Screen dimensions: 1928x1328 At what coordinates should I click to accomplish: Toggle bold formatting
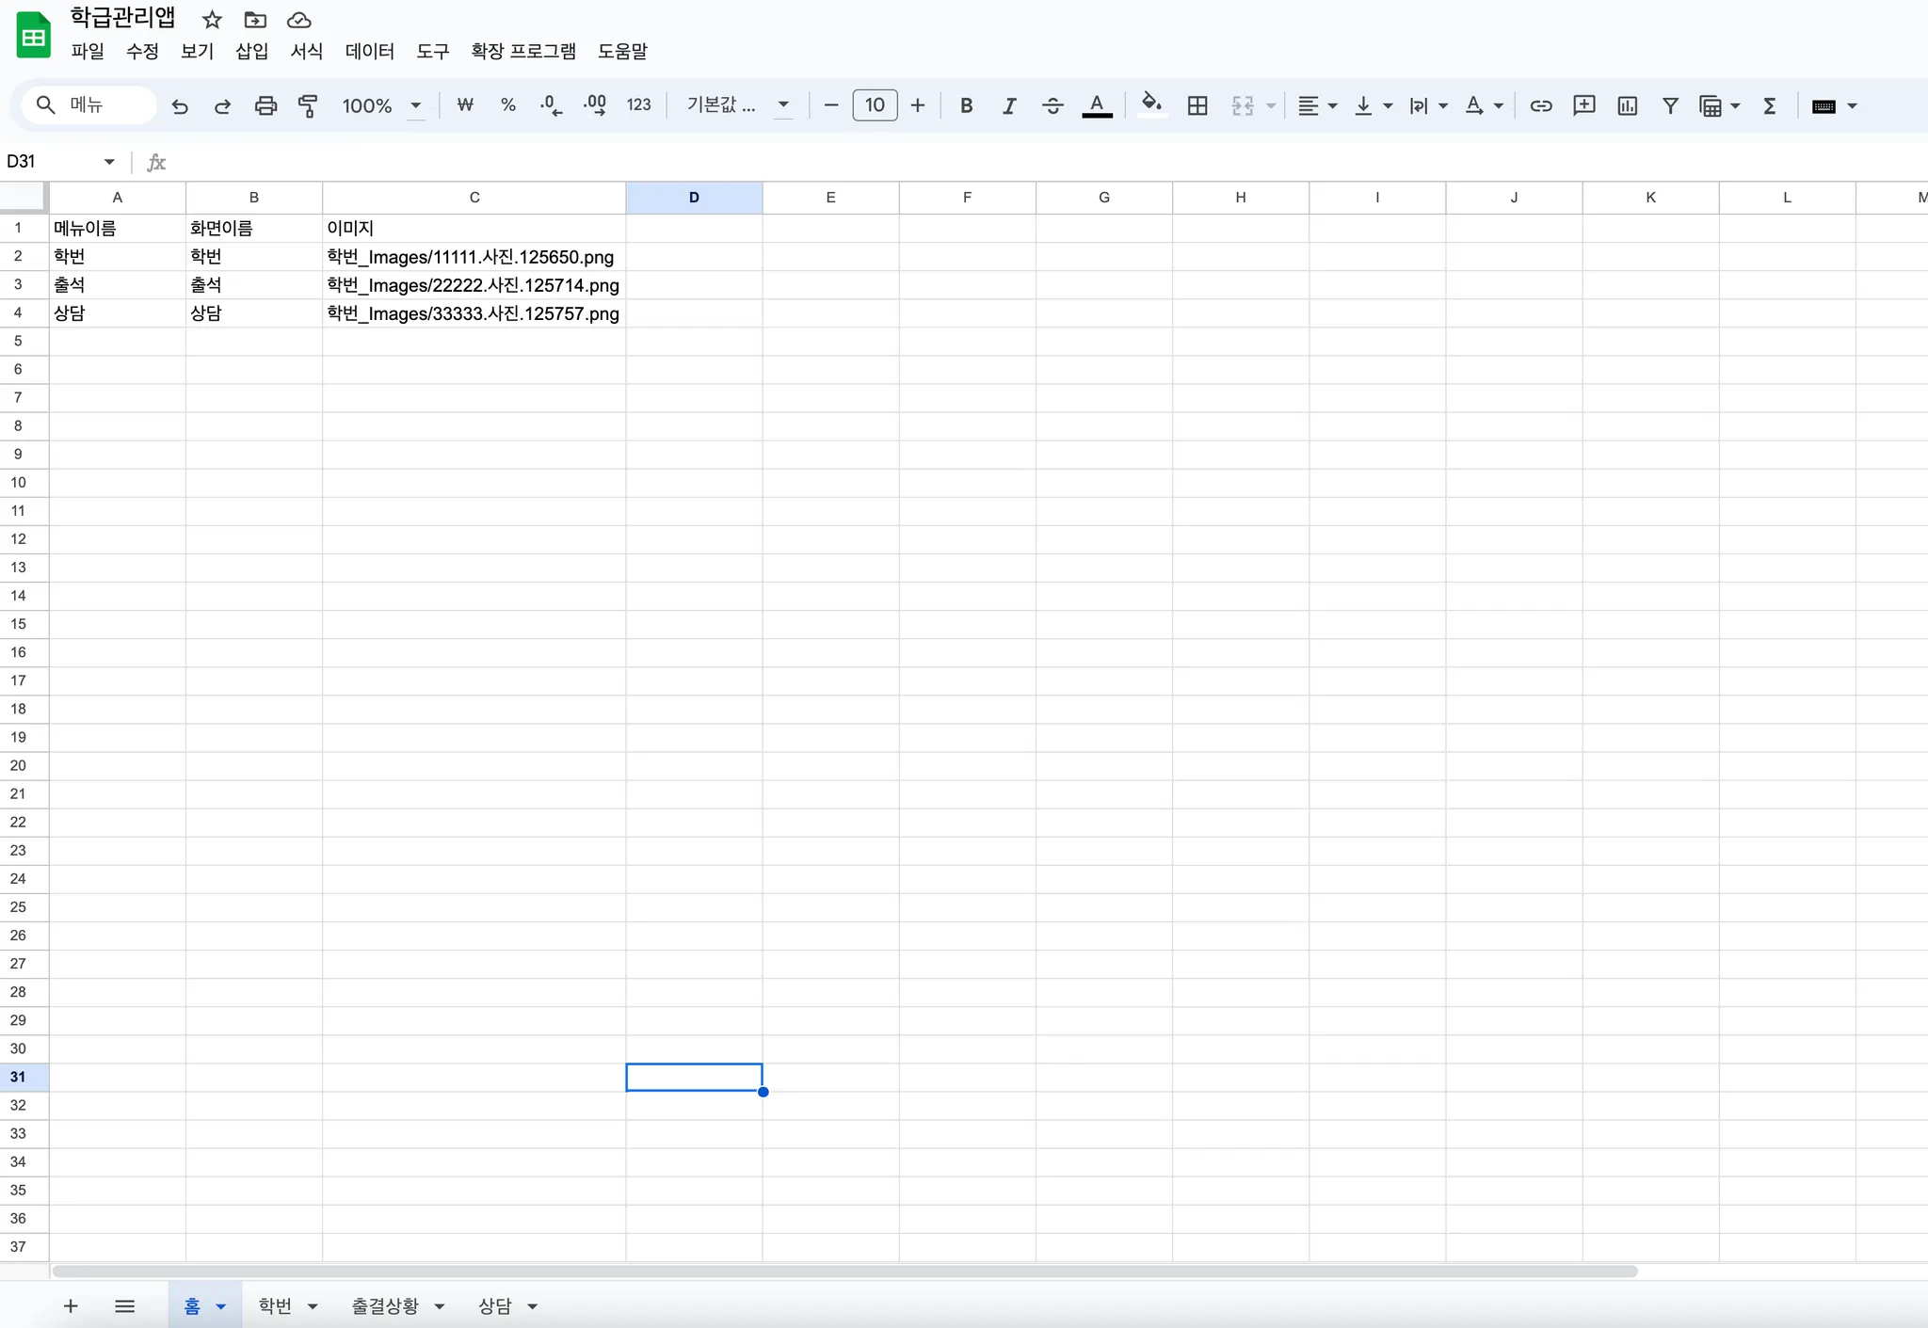966,105
